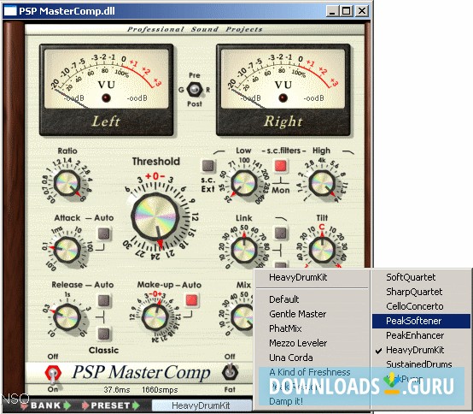Click the previous BANK arrow
Viewport: 473px width, 414px height.
coord(24,405)
